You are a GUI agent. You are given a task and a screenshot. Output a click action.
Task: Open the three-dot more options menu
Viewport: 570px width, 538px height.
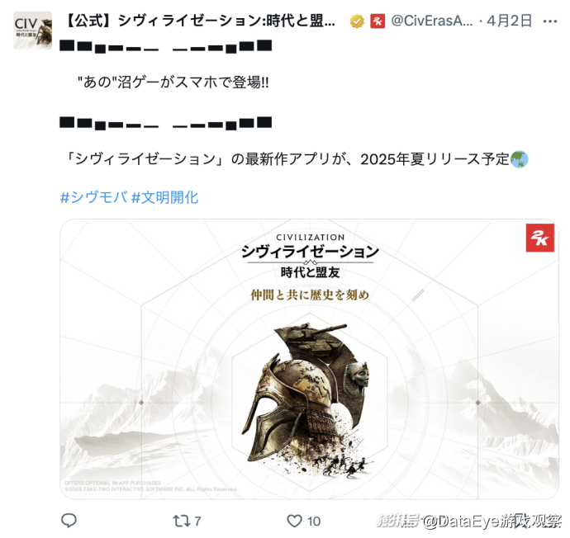tap(550, 21)
